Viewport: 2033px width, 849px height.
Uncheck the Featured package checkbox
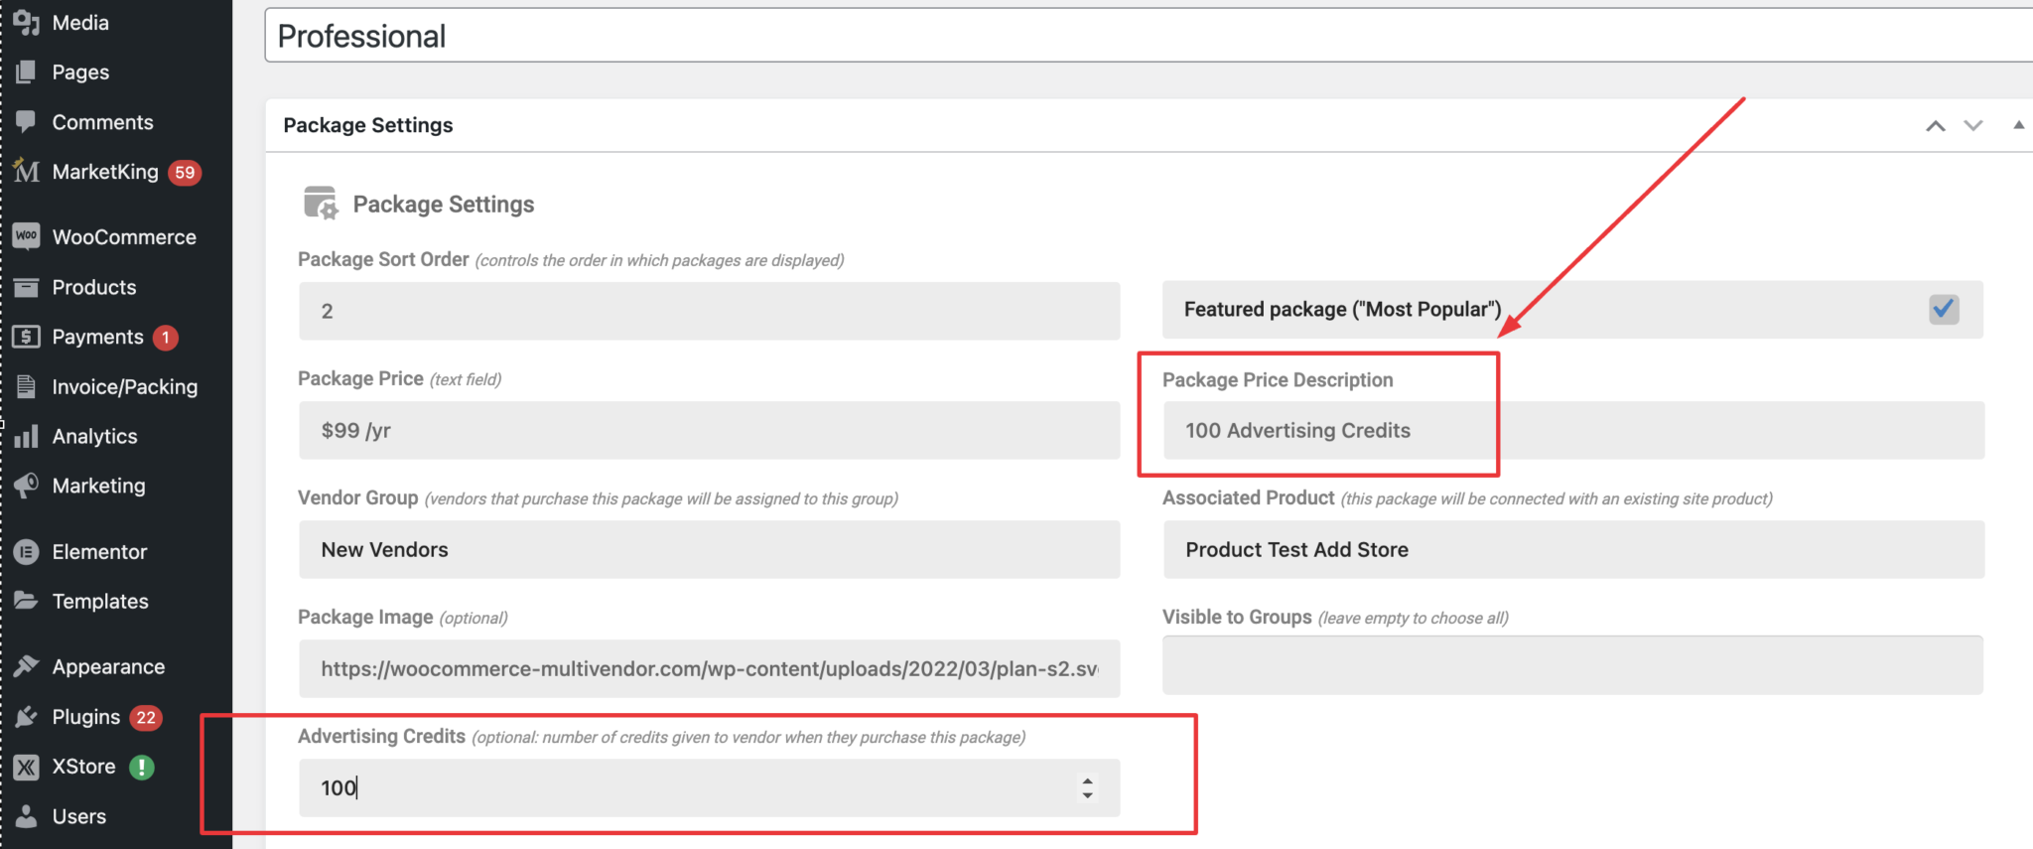click(x=1943, y=309)
